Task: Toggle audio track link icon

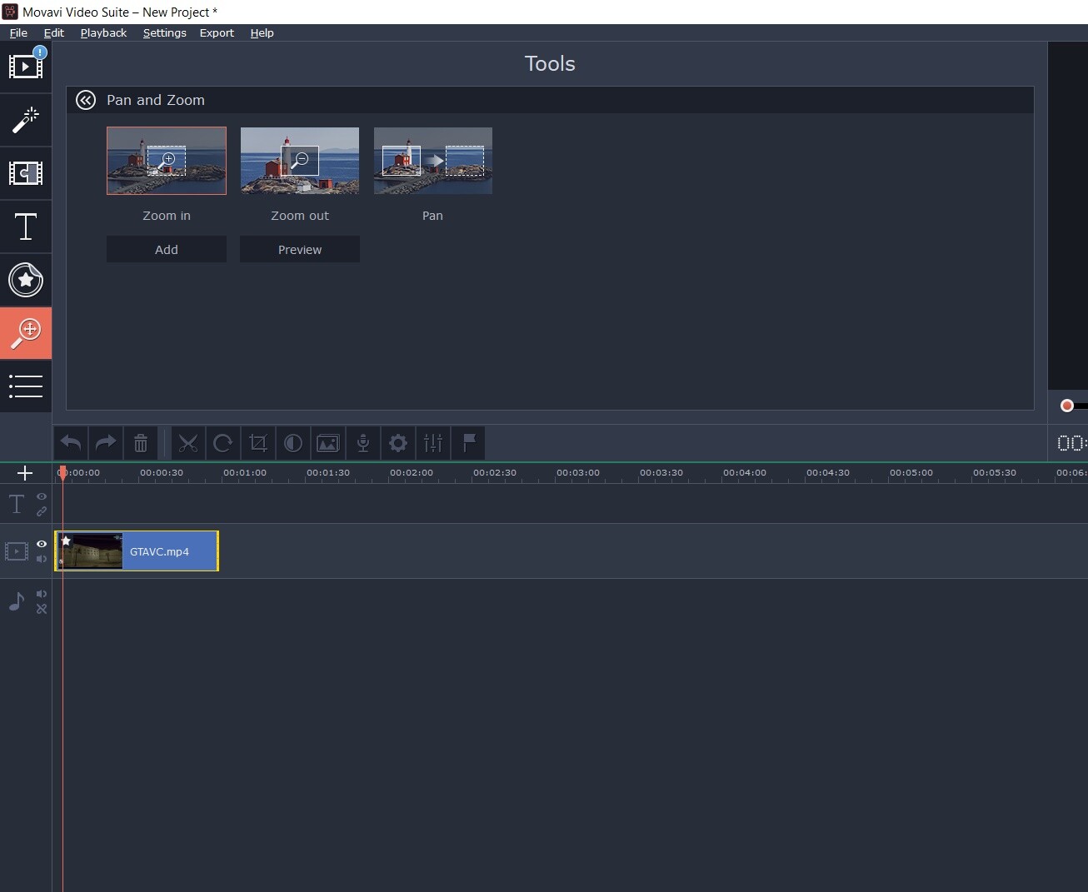Action: (x=42, y=609)
